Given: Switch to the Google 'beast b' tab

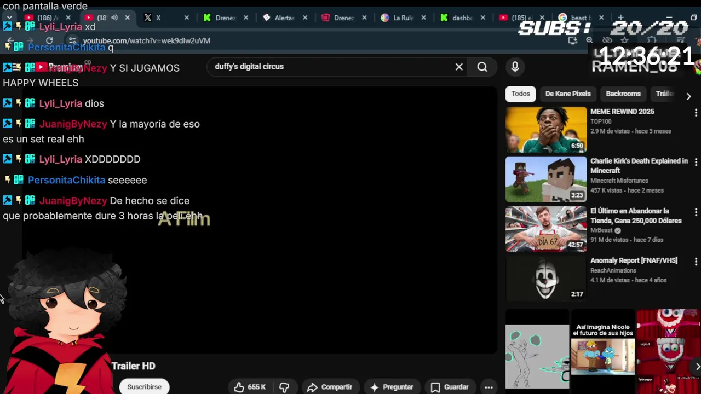Looking at the screenshot, I should point(579,18).
